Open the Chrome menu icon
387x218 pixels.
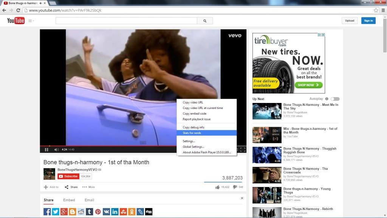pyautogui.click(x=383, y=10)
